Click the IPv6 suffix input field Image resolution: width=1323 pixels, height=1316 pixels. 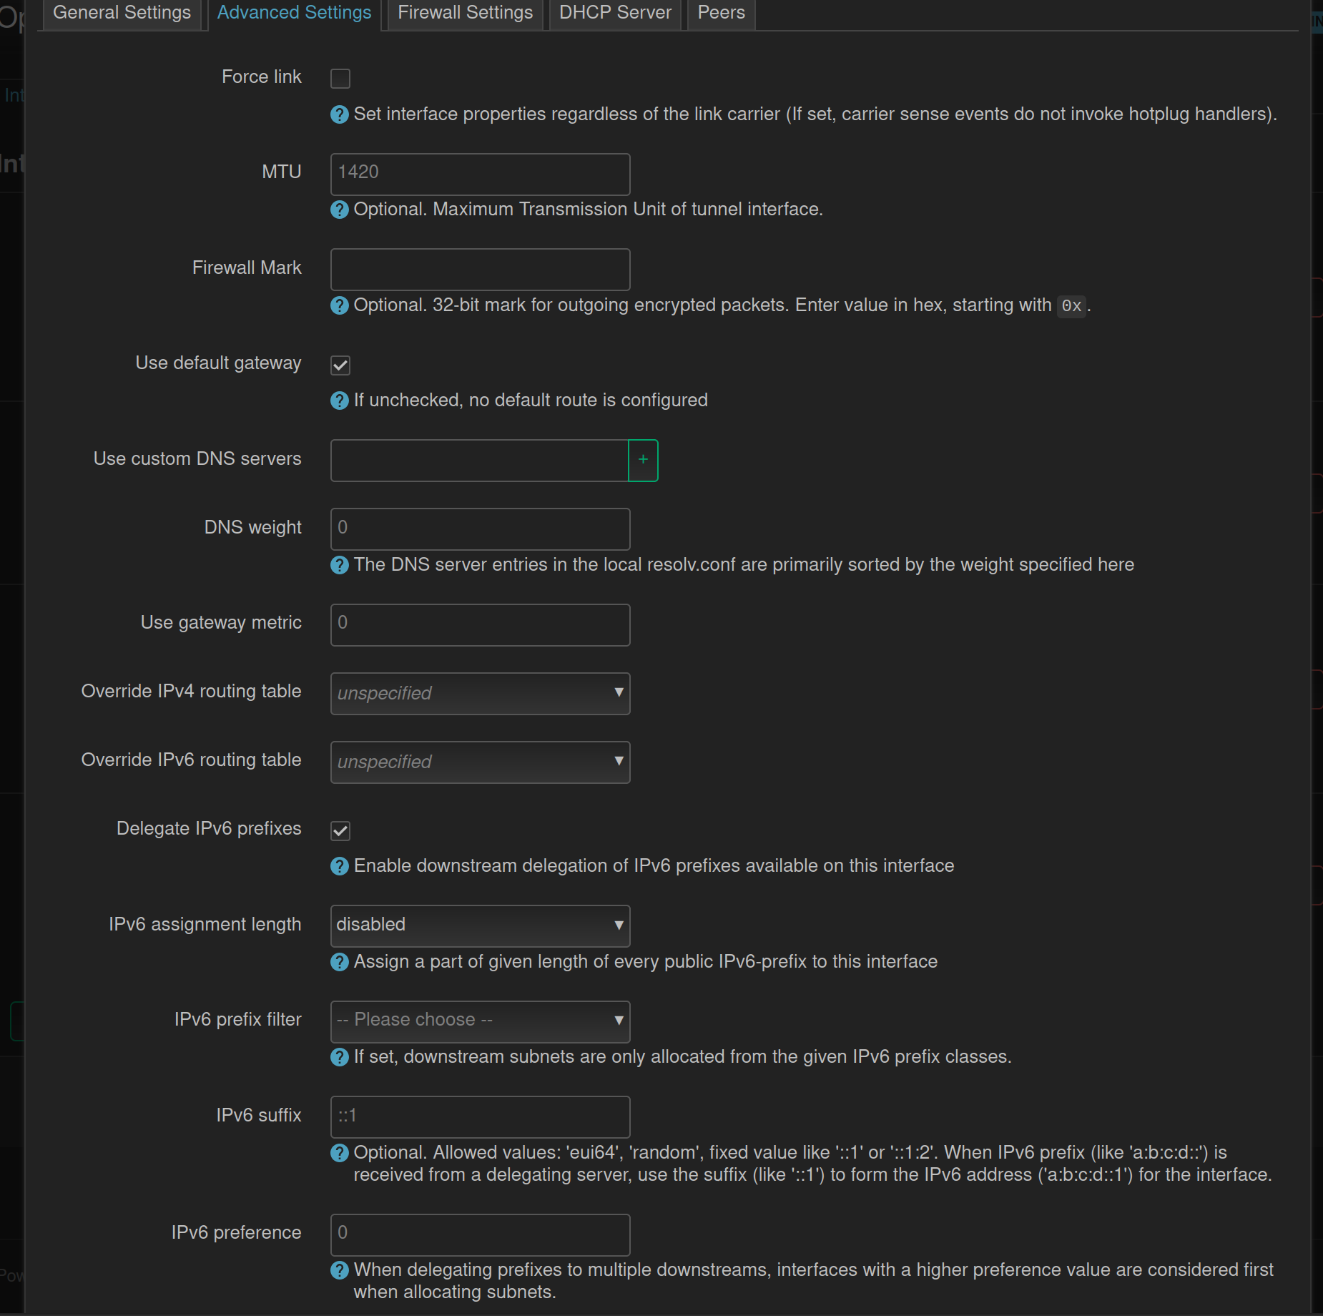[x=480, y=1116]
